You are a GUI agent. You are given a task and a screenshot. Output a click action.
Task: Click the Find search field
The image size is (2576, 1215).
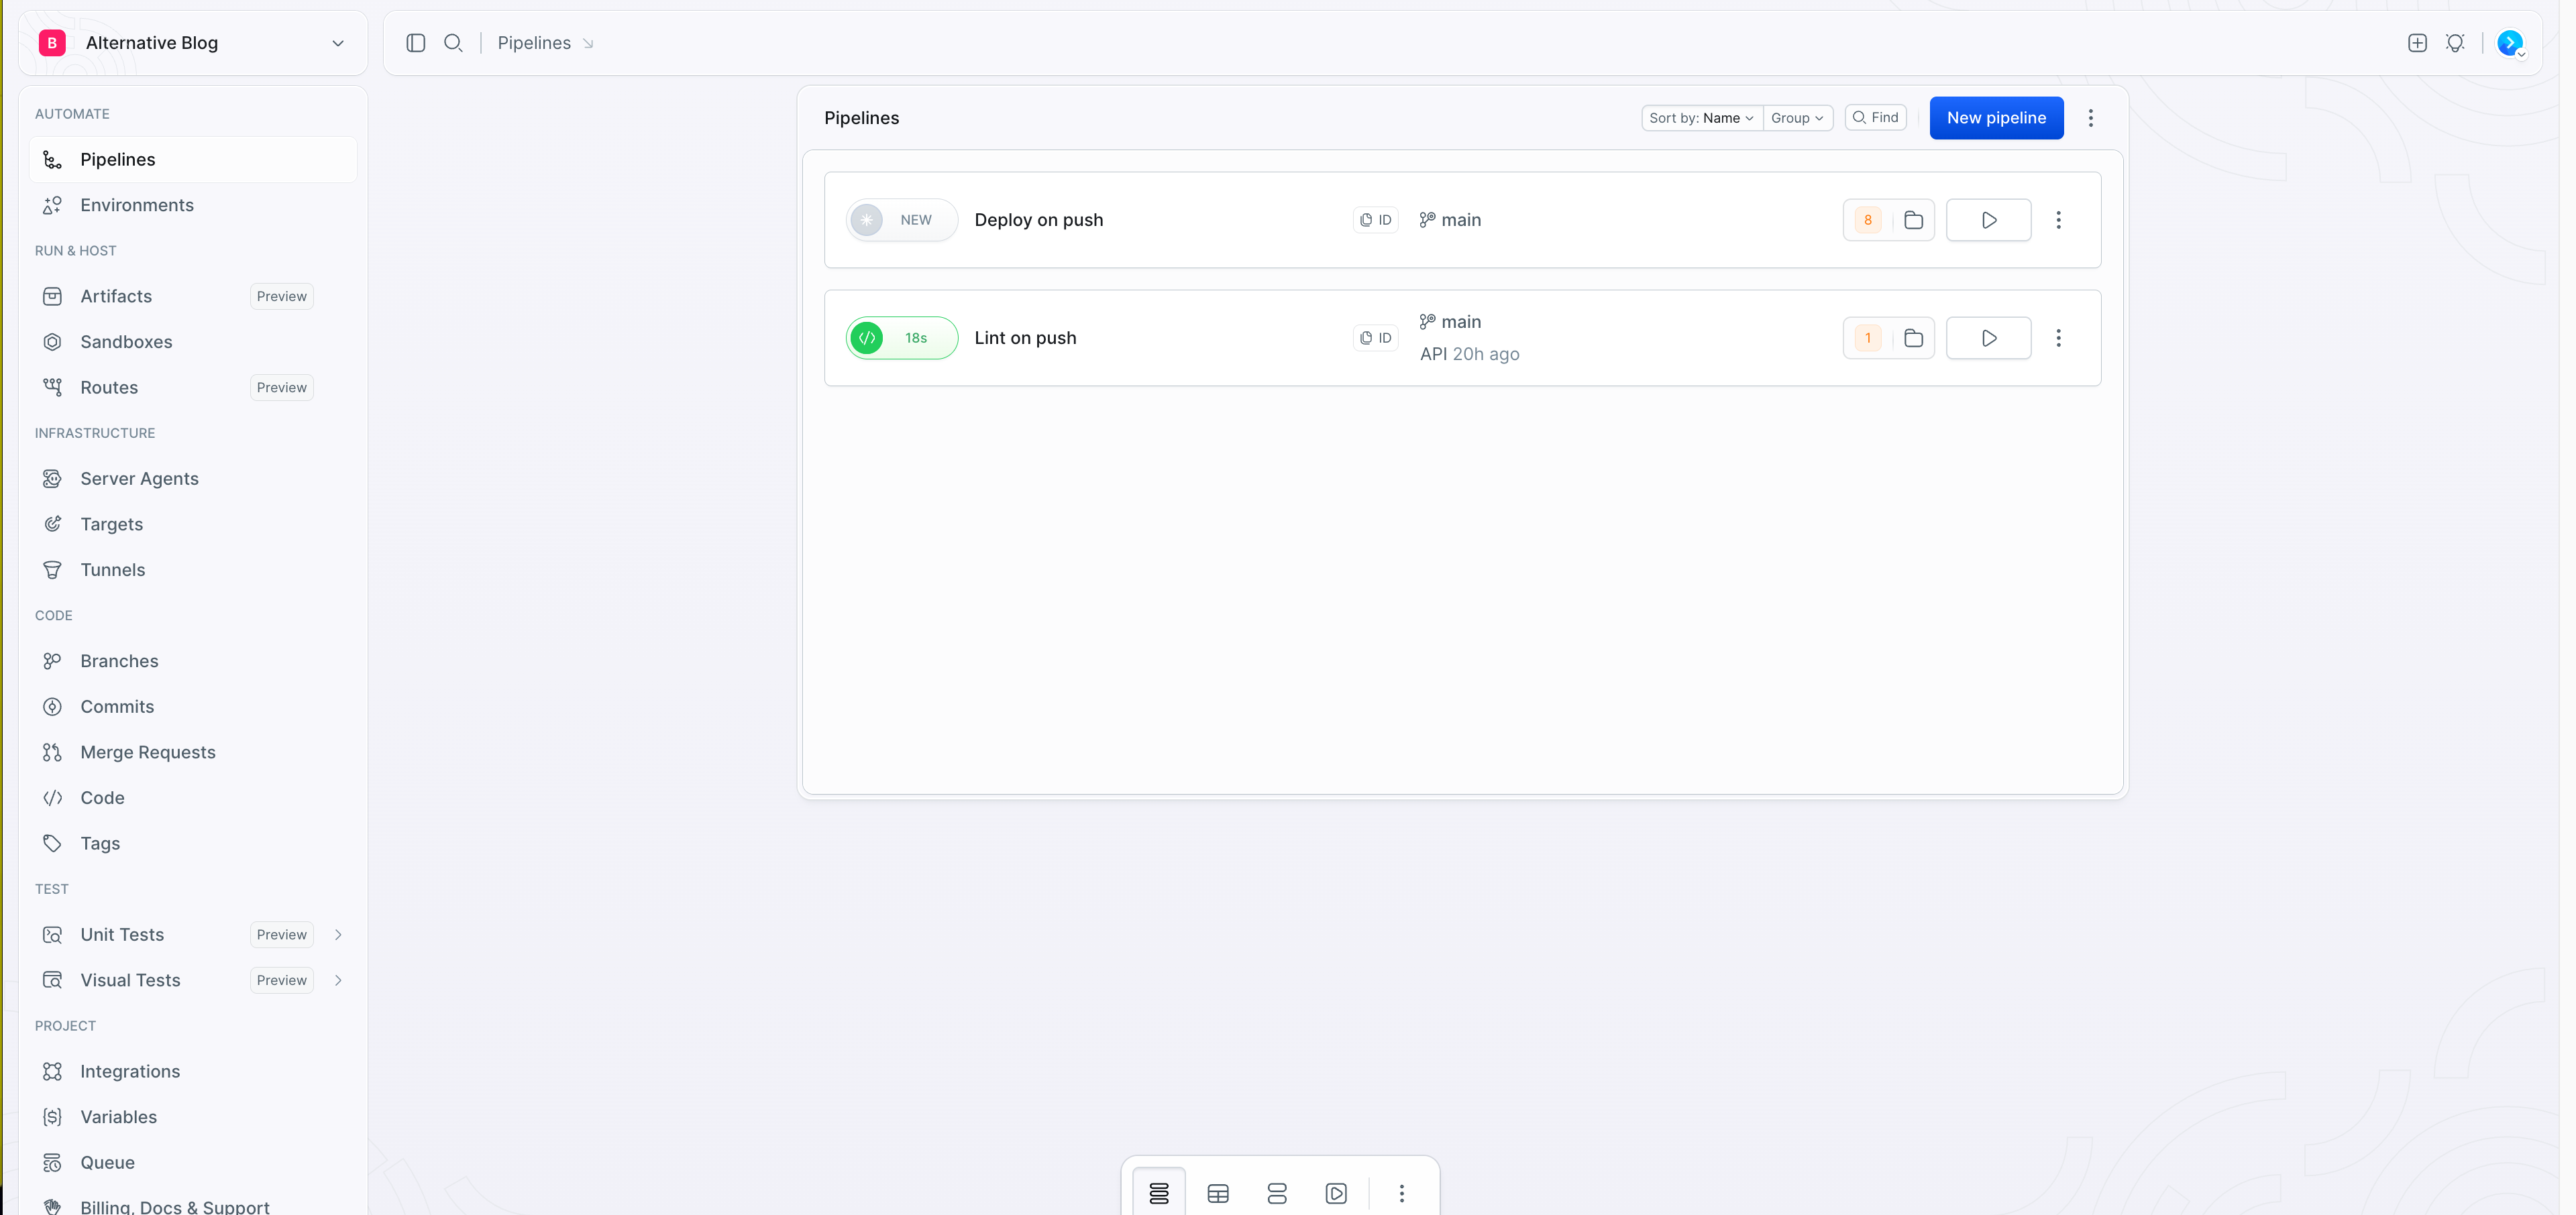[x=1875, y=118]
